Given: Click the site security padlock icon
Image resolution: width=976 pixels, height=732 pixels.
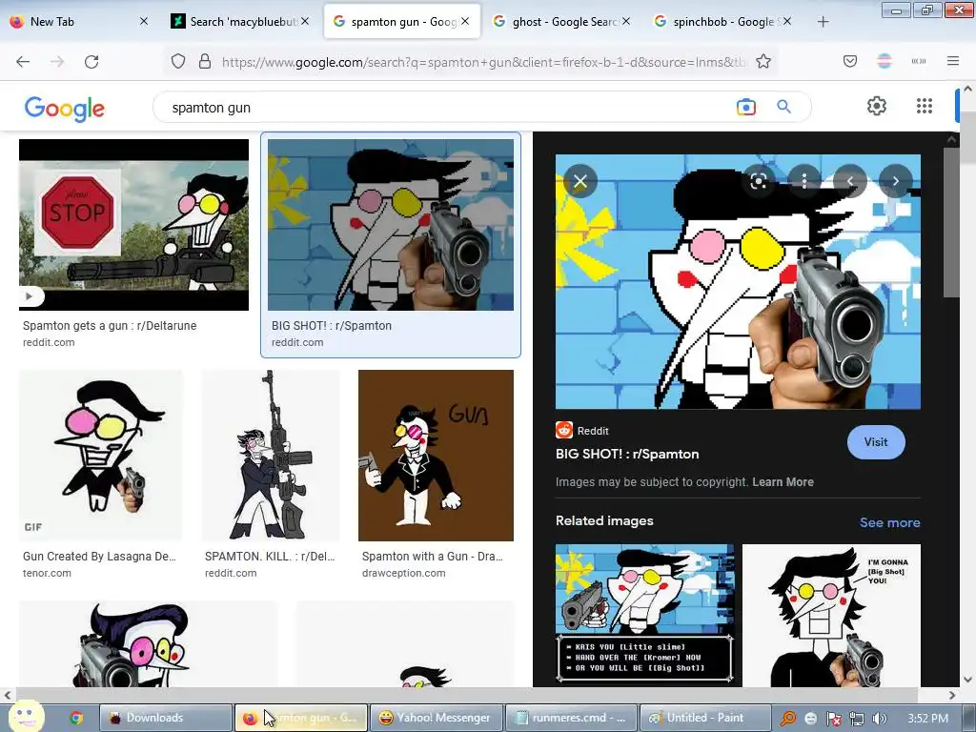Looking at the screenshot, I should pyautogui.click(x=204, y=62).
